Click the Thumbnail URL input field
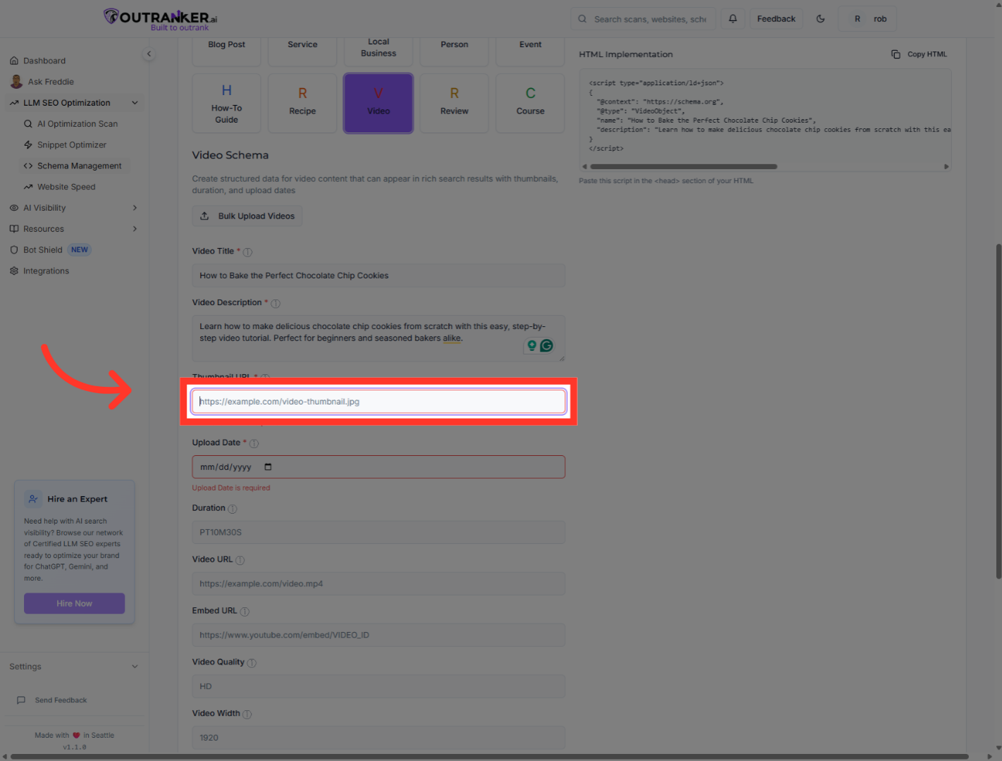This screenshot has width=1002, height=761. [x=378, y=401]
